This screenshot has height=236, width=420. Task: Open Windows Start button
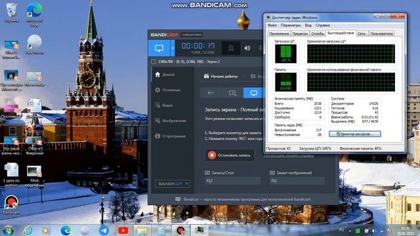pyautogui.click(x=8, y=230)
